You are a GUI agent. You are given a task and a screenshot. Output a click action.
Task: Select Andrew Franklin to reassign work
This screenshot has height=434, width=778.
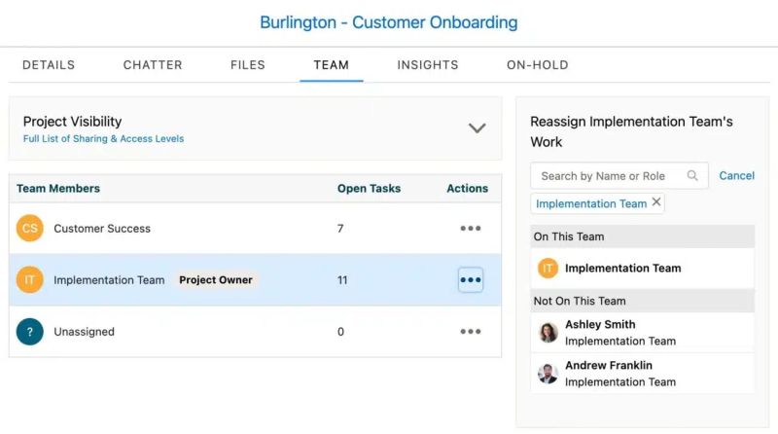[643, 374]
